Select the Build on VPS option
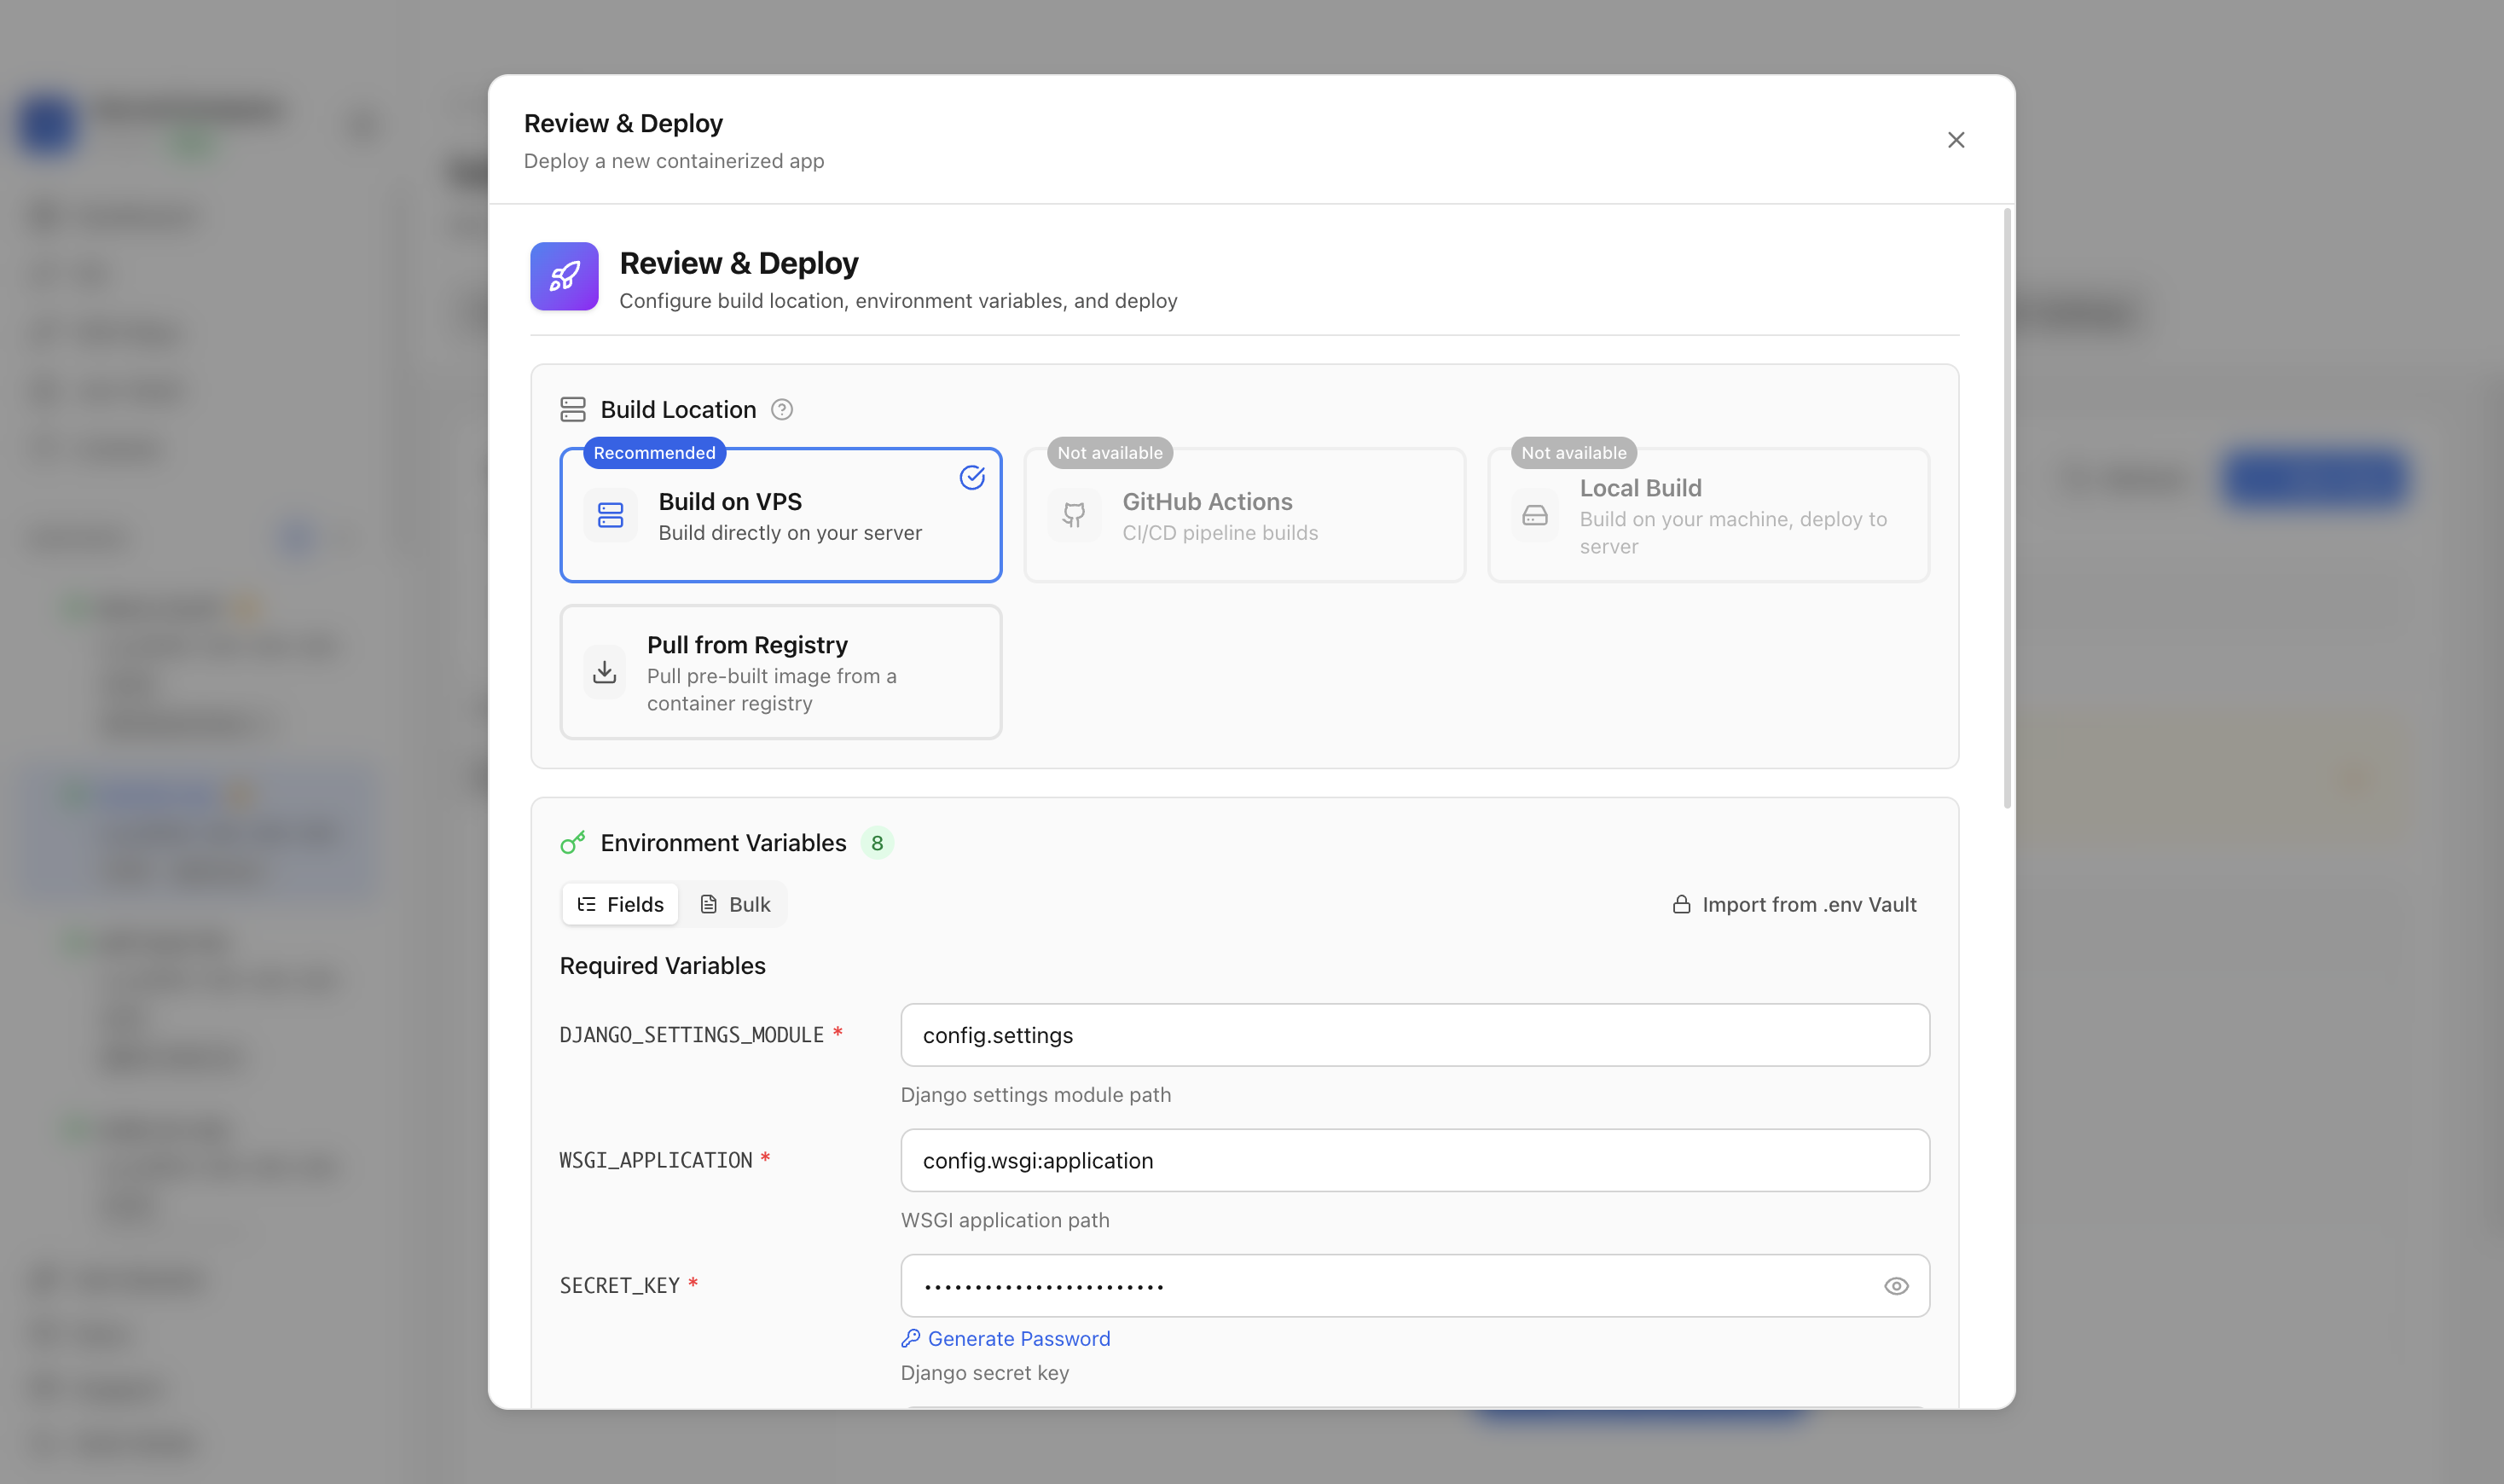 [781, 515]
